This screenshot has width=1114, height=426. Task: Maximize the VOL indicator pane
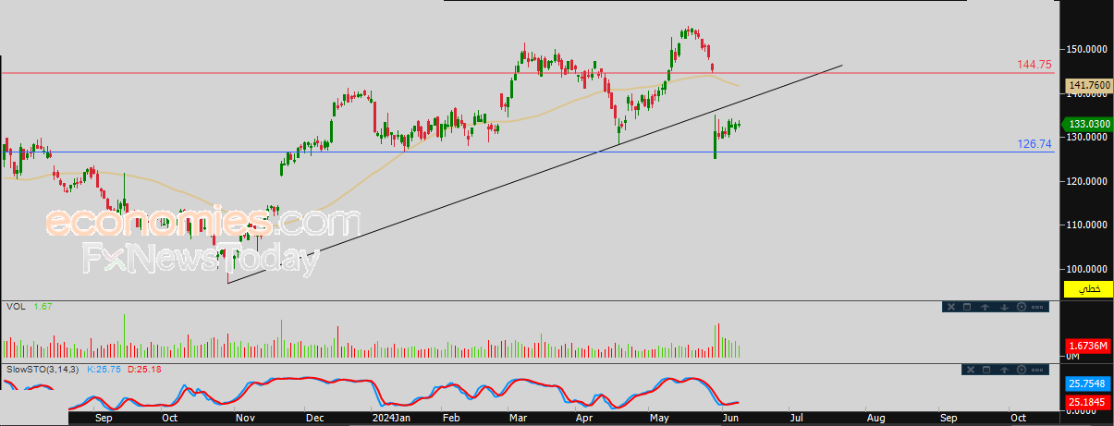click(967, 307)
